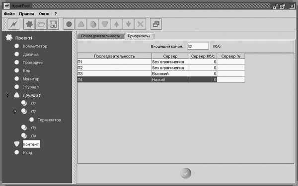Select Проект1 root in the tree
The width and height of the screenshot is (298, 186).
pos(24,38)
